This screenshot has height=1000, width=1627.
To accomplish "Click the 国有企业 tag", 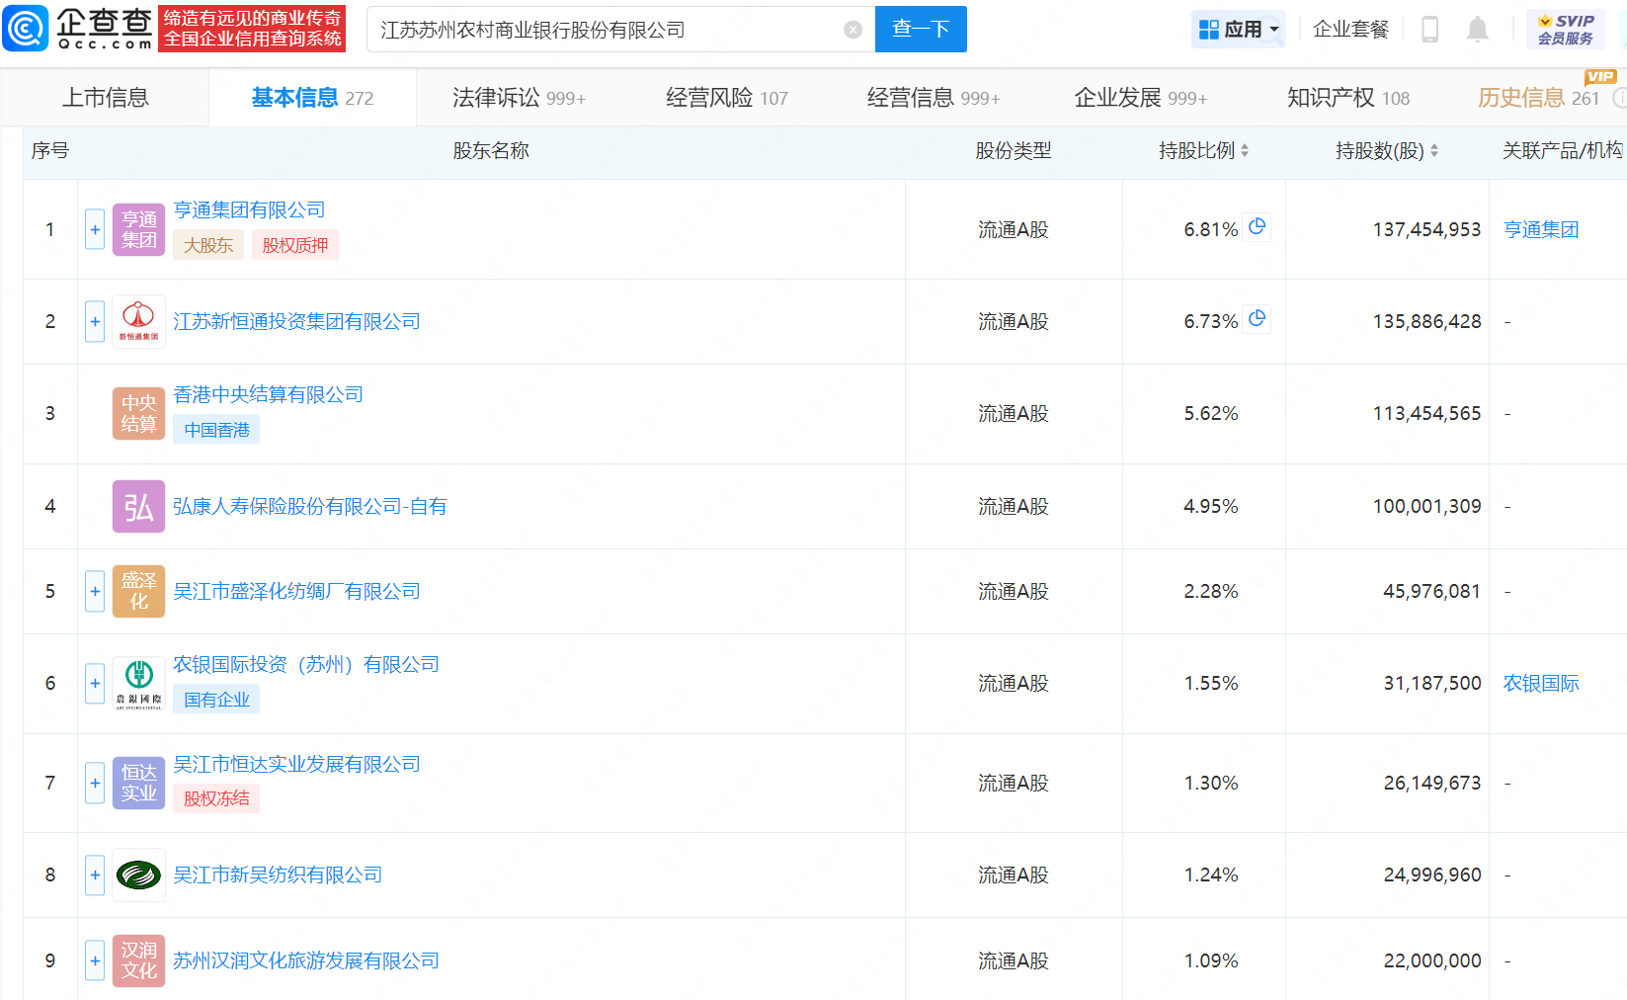I will [216, 700].
